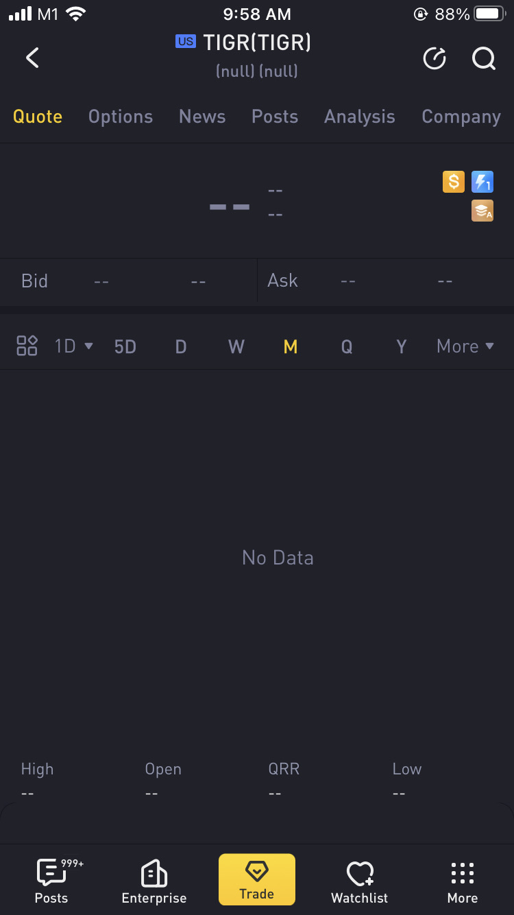The image size is (514, 915).
Task: Tap the circular gauge icon beside search
Action: pos(435,59)
